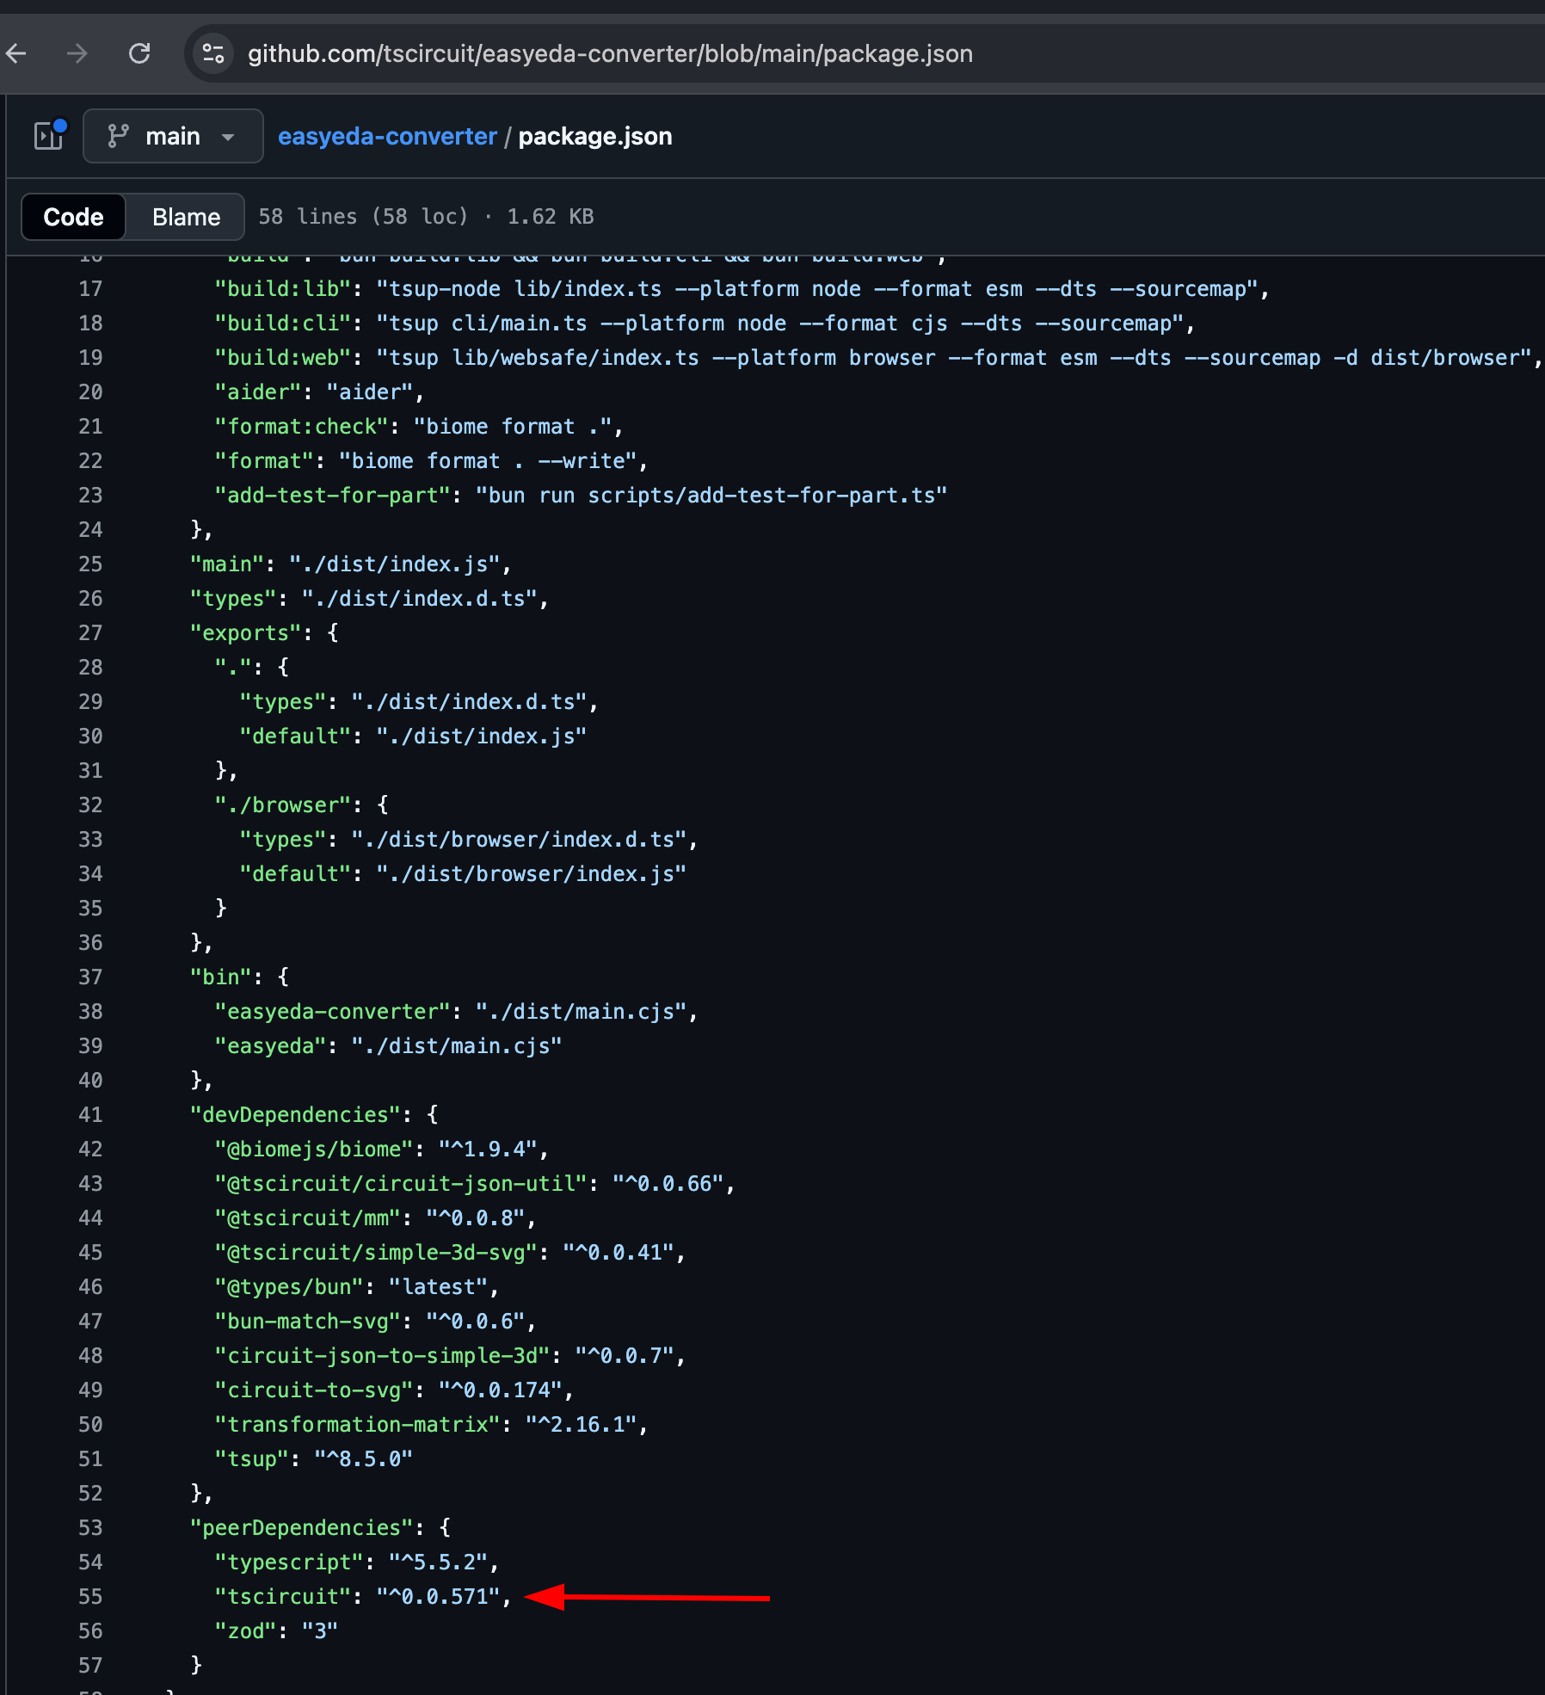Click the "easyeda" bin key on line 39

(270, 1046)
